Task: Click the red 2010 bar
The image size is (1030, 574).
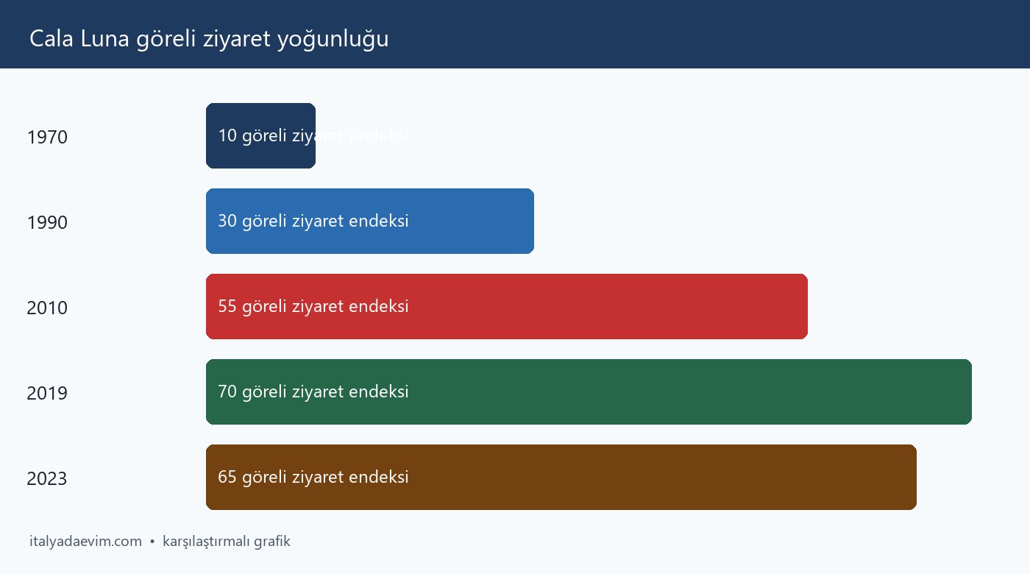Action: coord(507,306)
